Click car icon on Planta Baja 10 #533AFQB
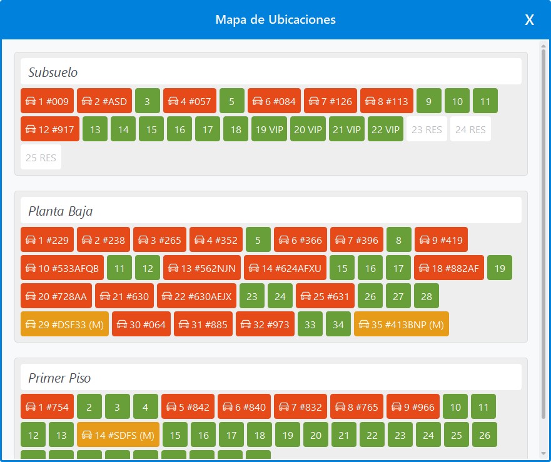The image size is (551, 462). tap(31, 269)
